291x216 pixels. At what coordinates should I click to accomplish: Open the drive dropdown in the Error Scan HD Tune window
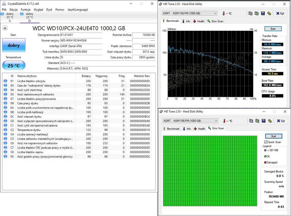tap(190, 121)
